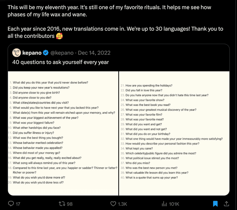Click kepano's profile avatar
This screenshot has width=237, height=210.
tap(17, 53)
